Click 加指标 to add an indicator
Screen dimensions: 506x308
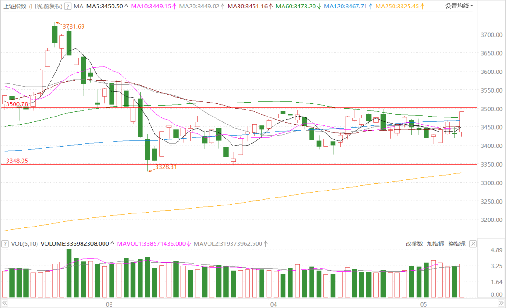[x=435, y=244]
